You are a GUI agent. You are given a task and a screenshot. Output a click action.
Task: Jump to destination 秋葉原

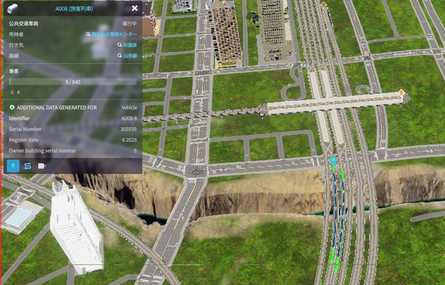pos(130,45)
